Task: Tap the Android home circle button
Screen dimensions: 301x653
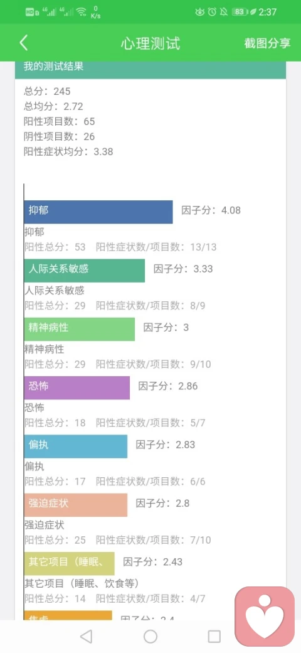Action: click(x=150, y=636)
